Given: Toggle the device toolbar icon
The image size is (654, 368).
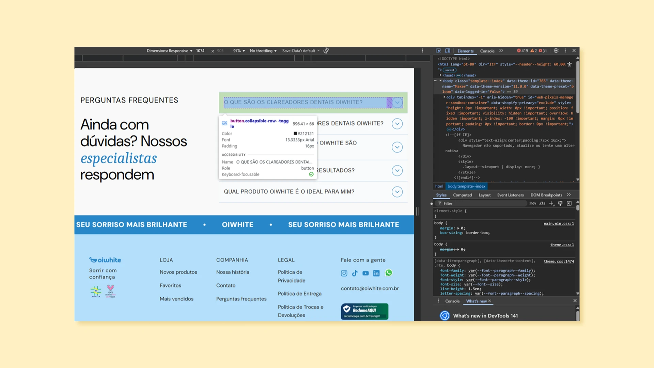Looking at the screenshot, I should (448, 51).
